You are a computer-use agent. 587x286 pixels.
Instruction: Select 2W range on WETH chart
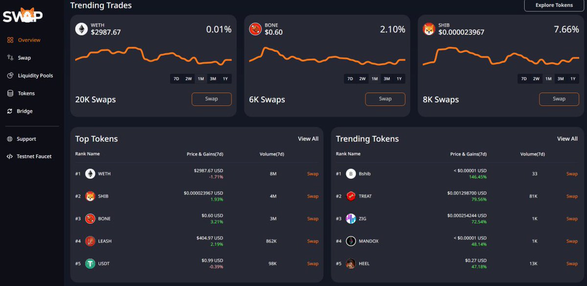click(x=189, y=79)
